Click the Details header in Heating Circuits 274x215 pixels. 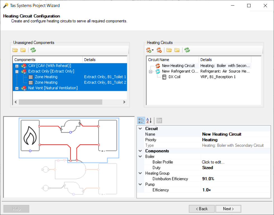[x=225, y=60]
